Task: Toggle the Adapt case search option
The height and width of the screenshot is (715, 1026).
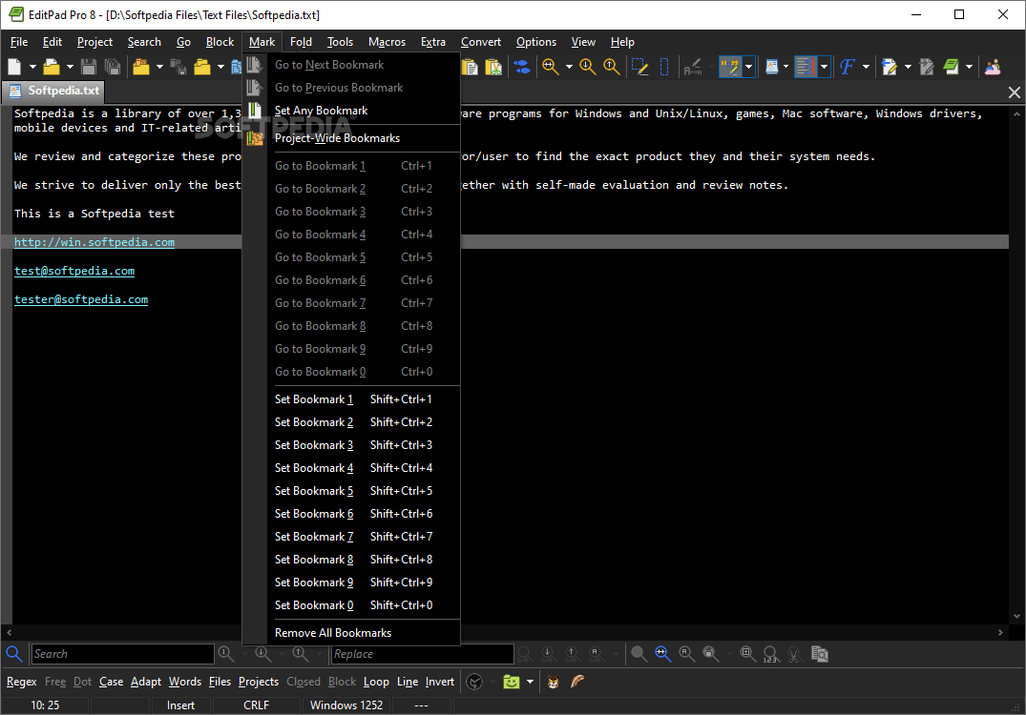Action: point(146,682)
